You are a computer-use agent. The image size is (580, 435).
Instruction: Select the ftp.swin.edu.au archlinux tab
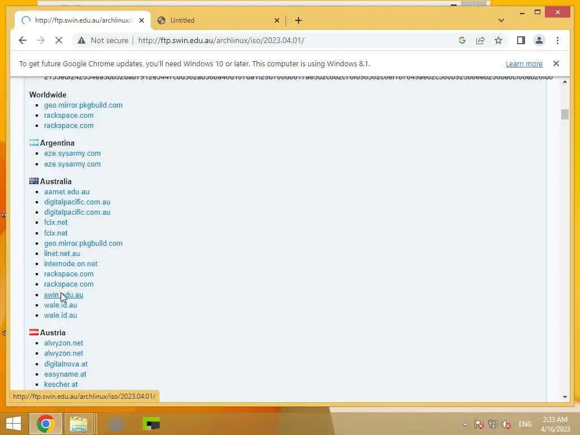[x=83, y=20]
